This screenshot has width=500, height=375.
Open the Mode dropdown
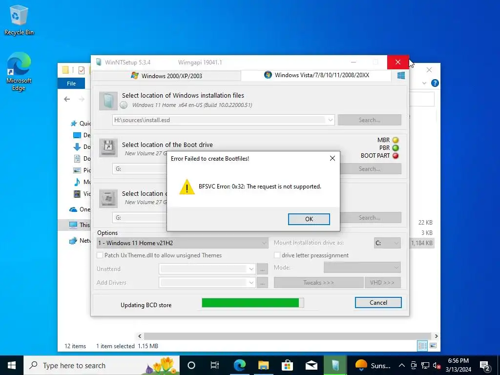pos(362,267)
